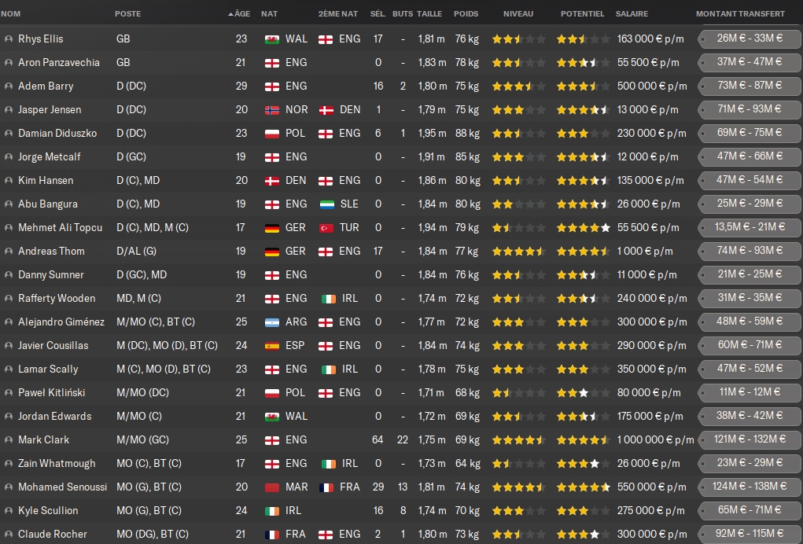Viewport: 803px width, 544px height.
Task: Sort by the MONTANT TRANSFERT column header
Action: [740, 13]
